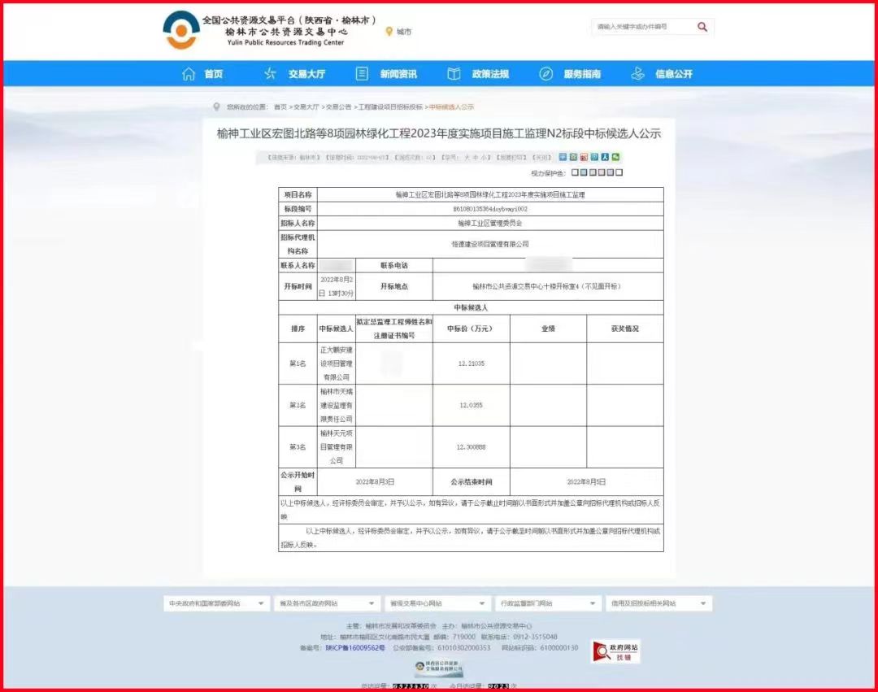Click the Yulin trading center logo

click(180, 30)
